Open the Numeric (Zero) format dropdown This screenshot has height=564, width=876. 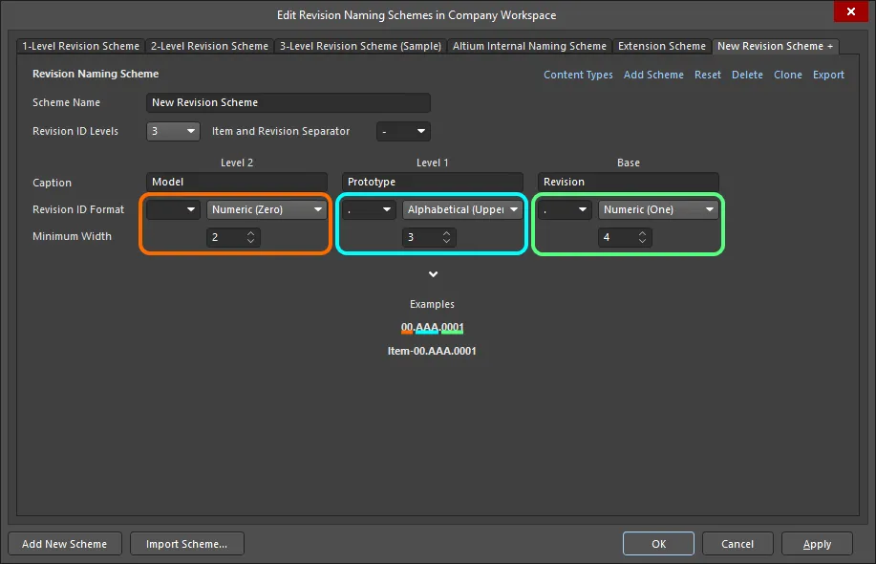pyautogui.click(x=267, y=209)
